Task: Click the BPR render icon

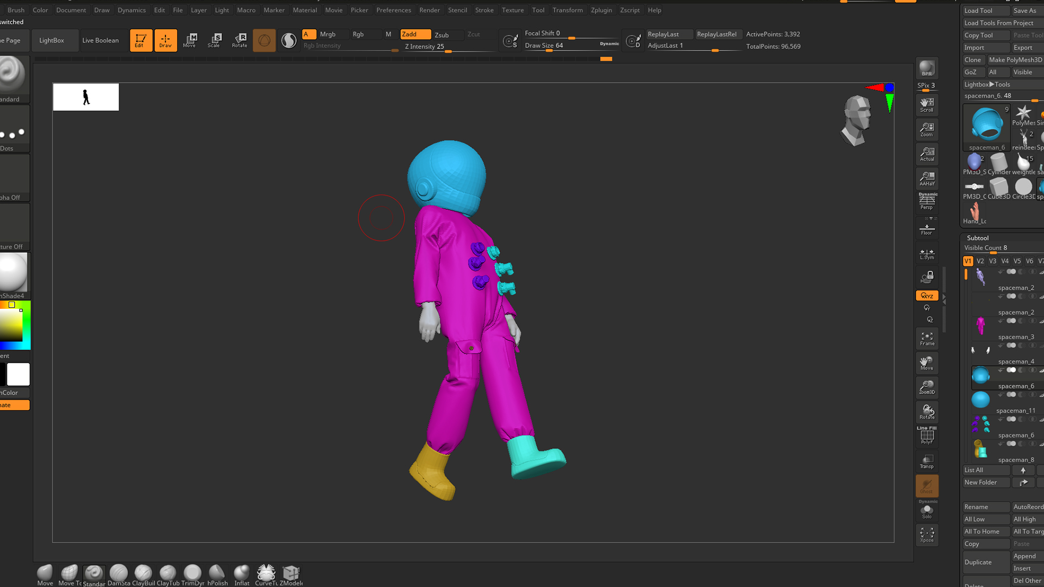Action: coord(927,68)
